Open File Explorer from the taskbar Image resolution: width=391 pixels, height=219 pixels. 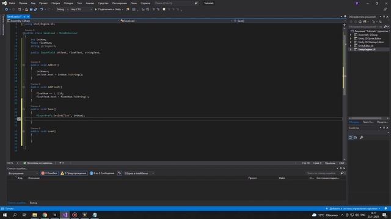(x=35, y=215)
